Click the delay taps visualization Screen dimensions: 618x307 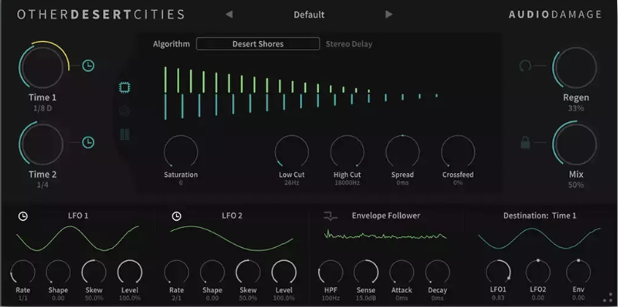(x=301, y=94)
